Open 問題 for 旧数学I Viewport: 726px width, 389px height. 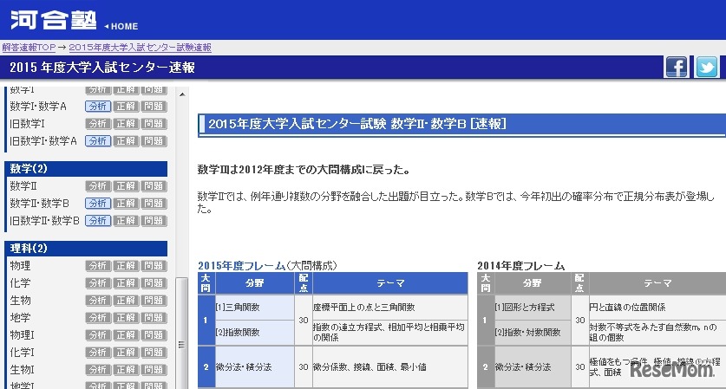tap(154, 124)
